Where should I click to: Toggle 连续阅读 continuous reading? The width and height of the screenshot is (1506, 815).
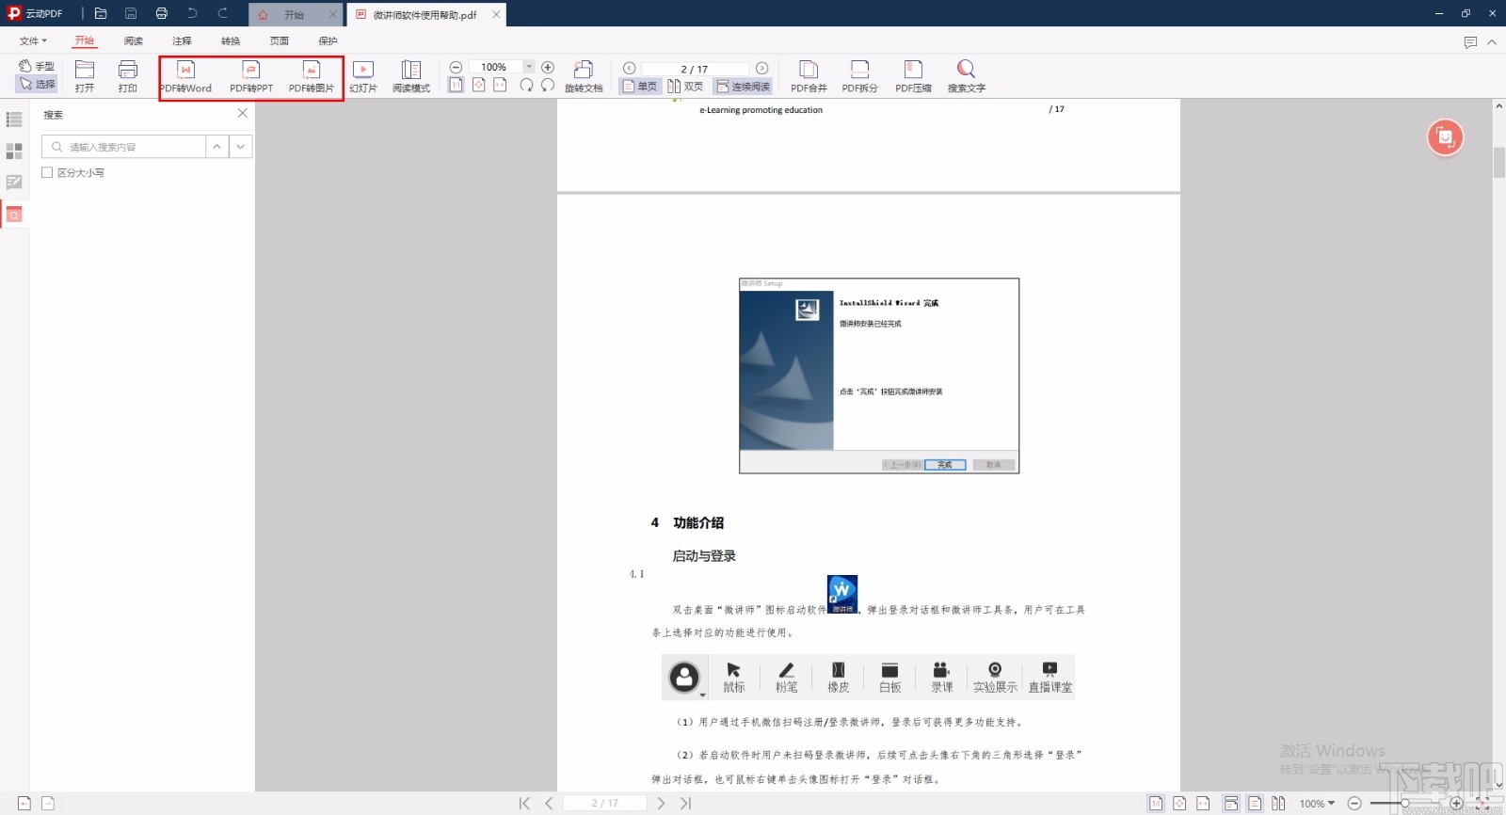(743, 86)
